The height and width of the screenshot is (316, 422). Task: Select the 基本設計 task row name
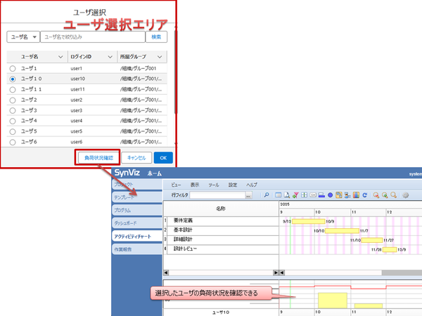pyautogui.click(x=183, y=230)
